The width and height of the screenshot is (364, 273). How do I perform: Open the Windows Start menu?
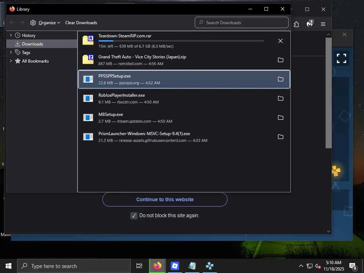click(9, 266)
